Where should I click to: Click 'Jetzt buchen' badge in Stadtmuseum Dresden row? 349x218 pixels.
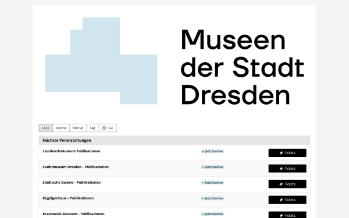pyautogui.click(x=212, y=167)
